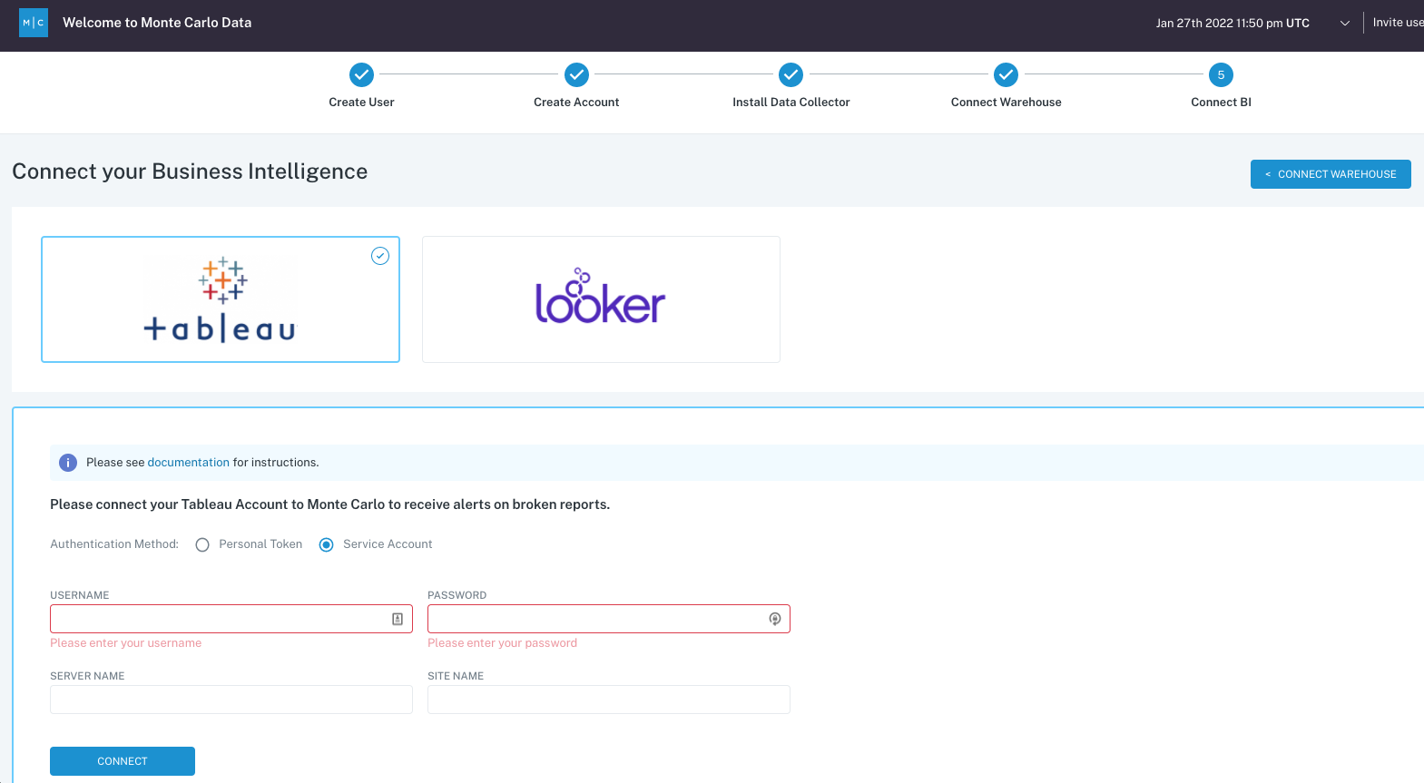Go to the Create User step checkmark
The height and width of the screenshot is (783, 1424).
click(x=361, y=74)
